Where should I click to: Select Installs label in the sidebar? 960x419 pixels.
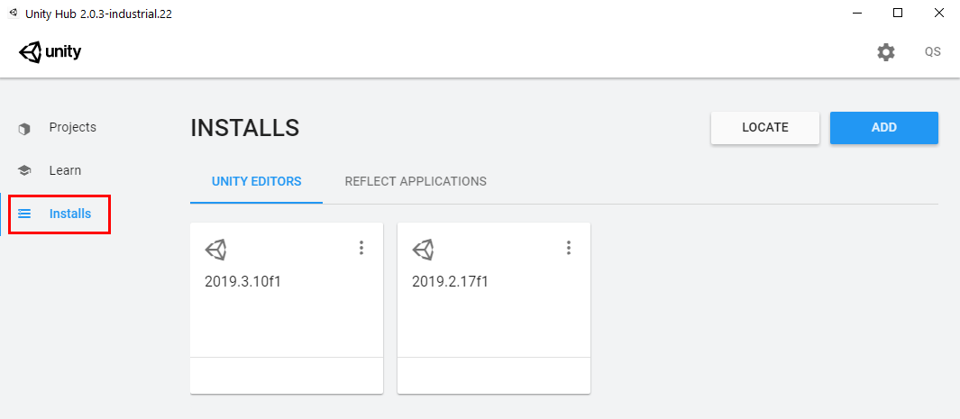tap(70, 214)
